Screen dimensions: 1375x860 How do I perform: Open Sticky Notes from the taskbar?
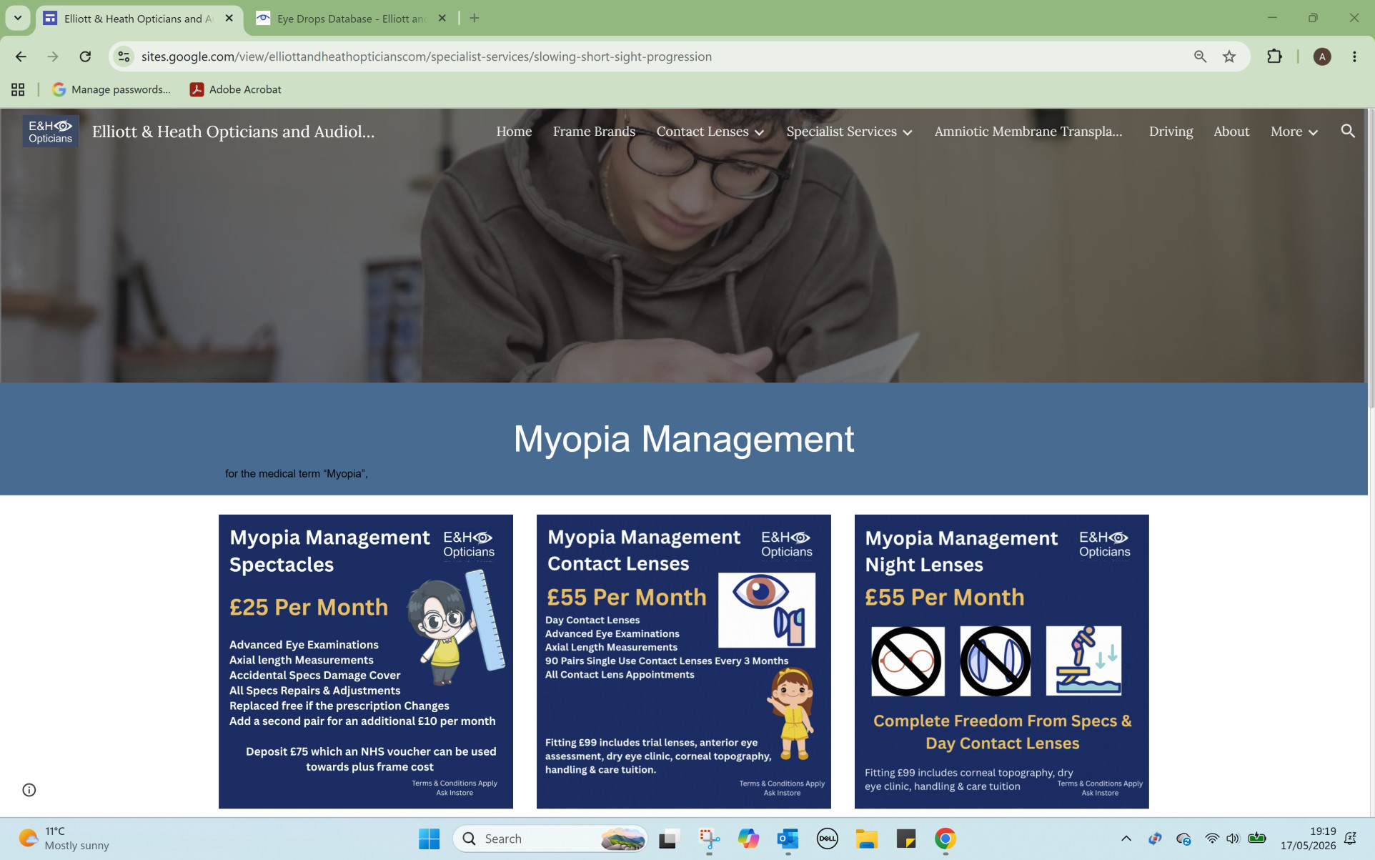click(906, 839)
